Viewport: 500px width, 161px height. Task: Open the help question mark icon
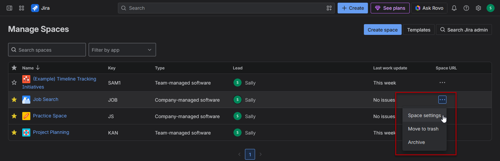click(466, 8)
